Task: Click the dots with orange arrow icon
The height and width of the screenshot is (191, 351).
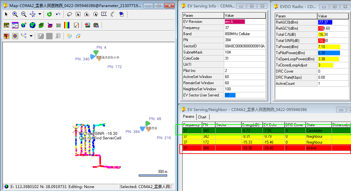Action: coord(78,36)
